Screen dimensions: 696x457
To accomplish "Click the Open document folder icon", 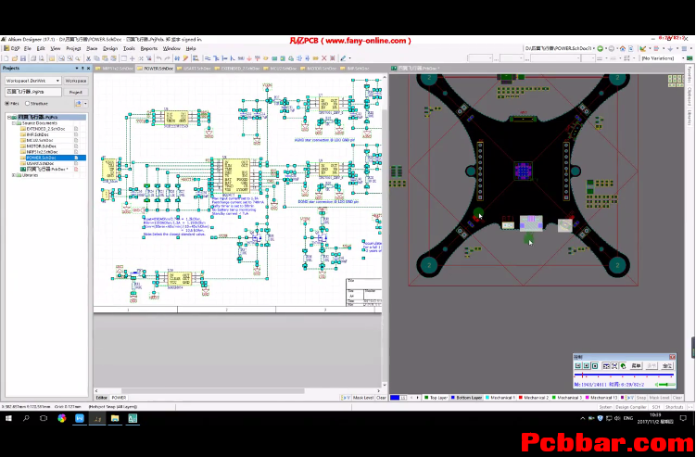I will pyautogui.click(x=15, y=58).
